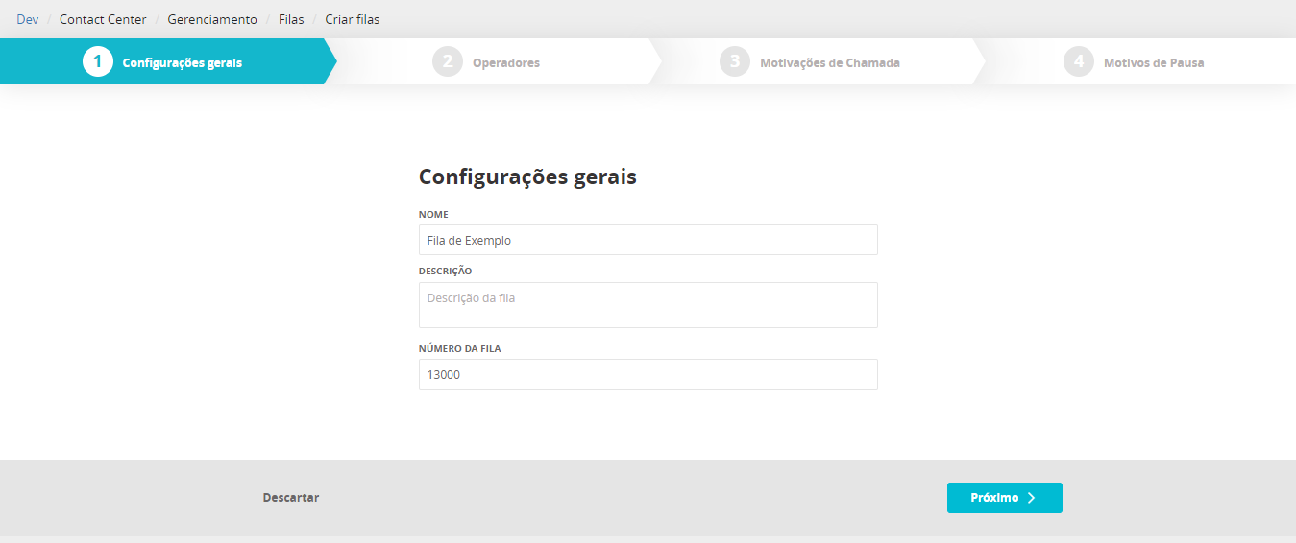Click the Número da fila field label

(x=459, y=349)
